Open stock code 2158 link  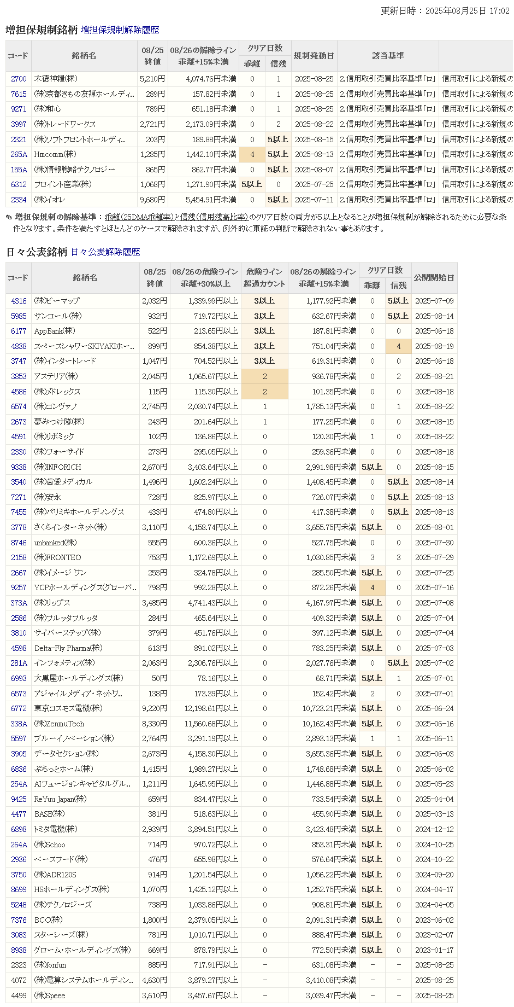(x=19, y=557)
